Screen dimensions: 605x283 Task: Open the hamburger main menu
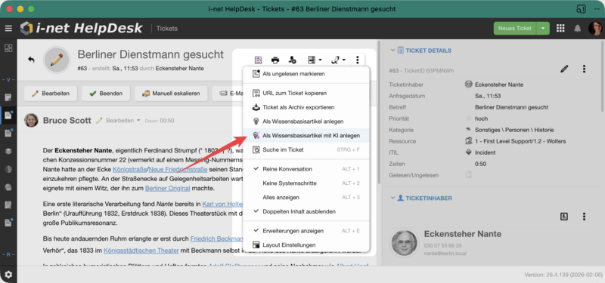click(x=8, y=29)
